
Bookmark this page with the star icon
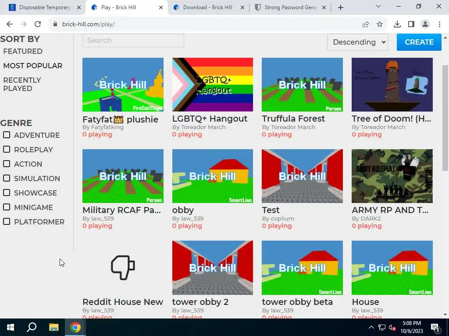[380, 24]
